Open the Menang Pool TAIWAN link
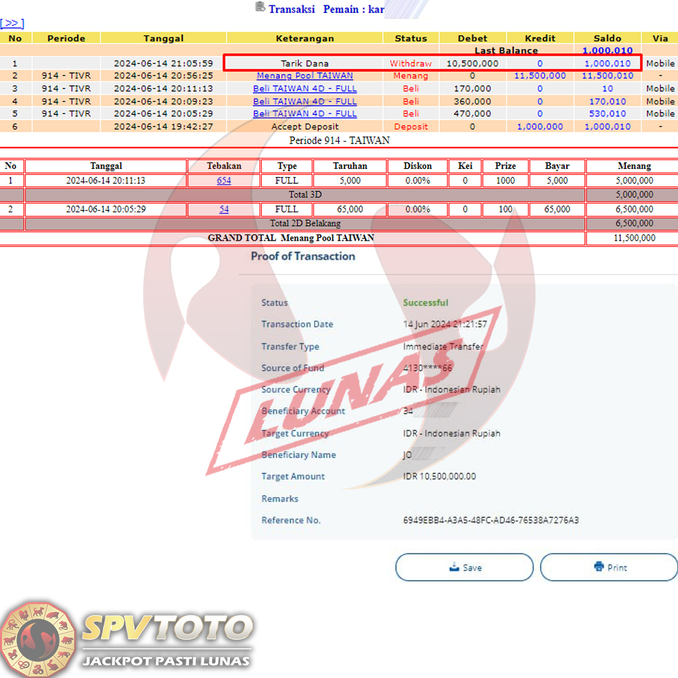This screenshot has width=678, height=678. coord(304,76)
